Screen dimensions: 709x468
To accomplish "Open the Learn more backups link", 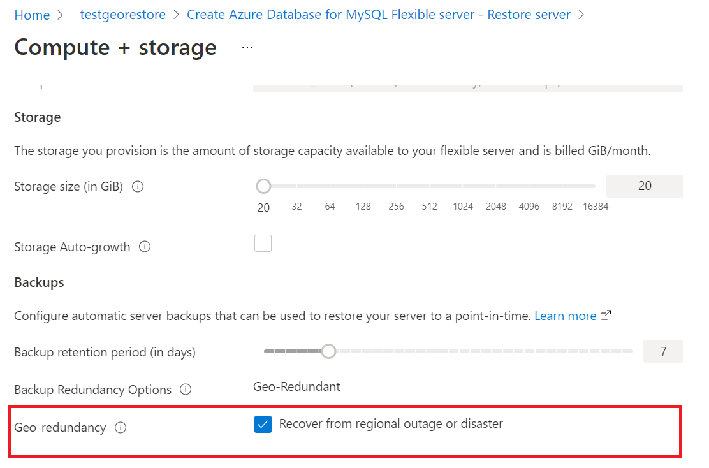I will [565, 316].
